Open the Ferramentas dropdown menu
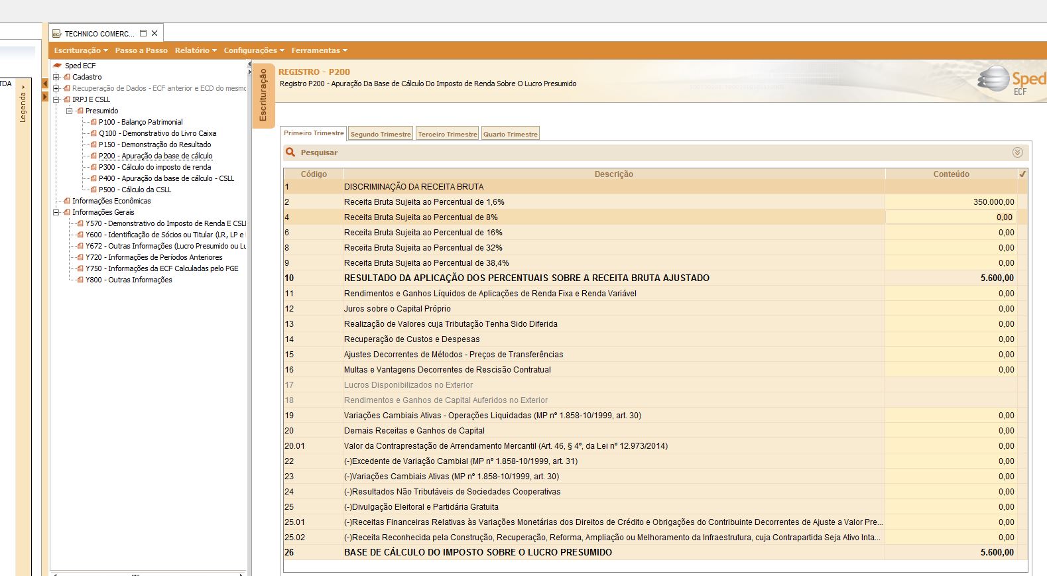The height and width of the screenshot is (576, 1047). click(x=319, y=50)
